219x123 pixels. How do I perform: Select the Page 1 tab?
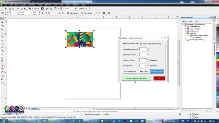pyautogui.click(x=35, y=109)
